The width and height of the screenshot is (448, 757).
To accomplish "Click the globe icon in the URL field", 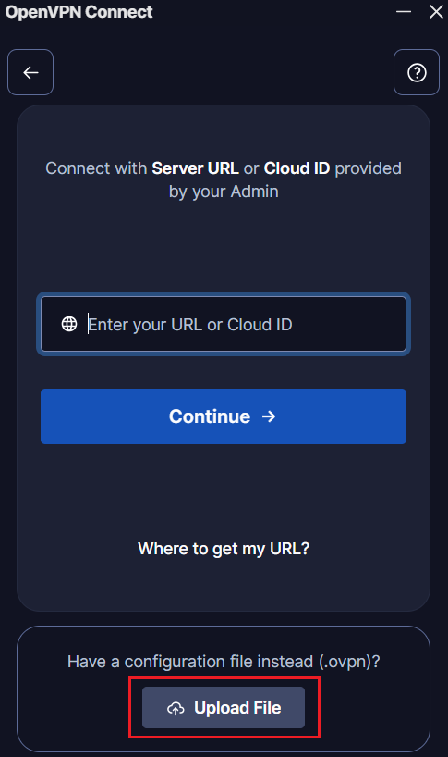I will point(69,324).
